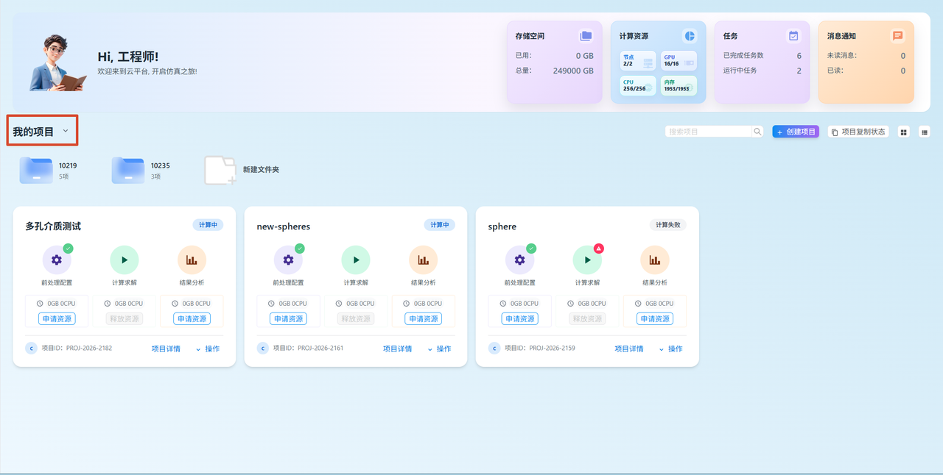943x475 pixels.
Task: Open the 计算资源 panel
Action: [658, 62]
